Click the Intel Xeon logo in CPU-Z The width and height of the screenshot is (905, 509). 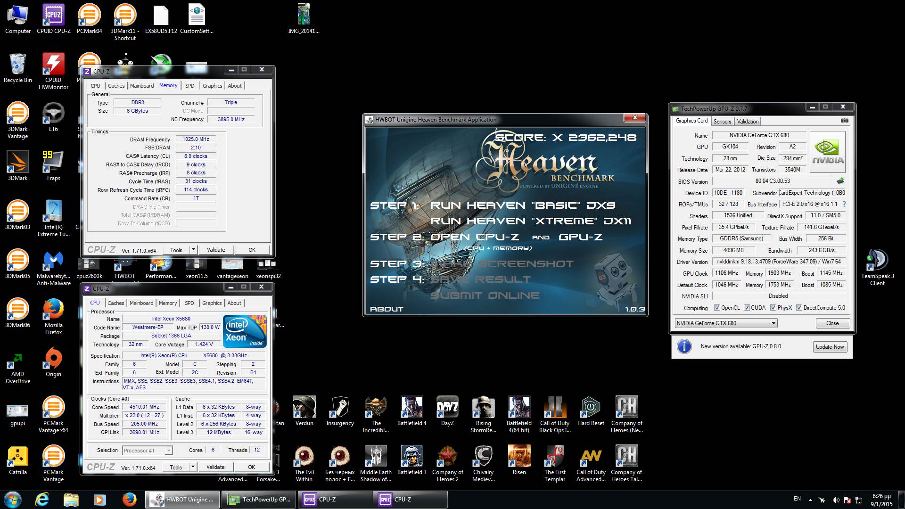(x=245, y=331)
